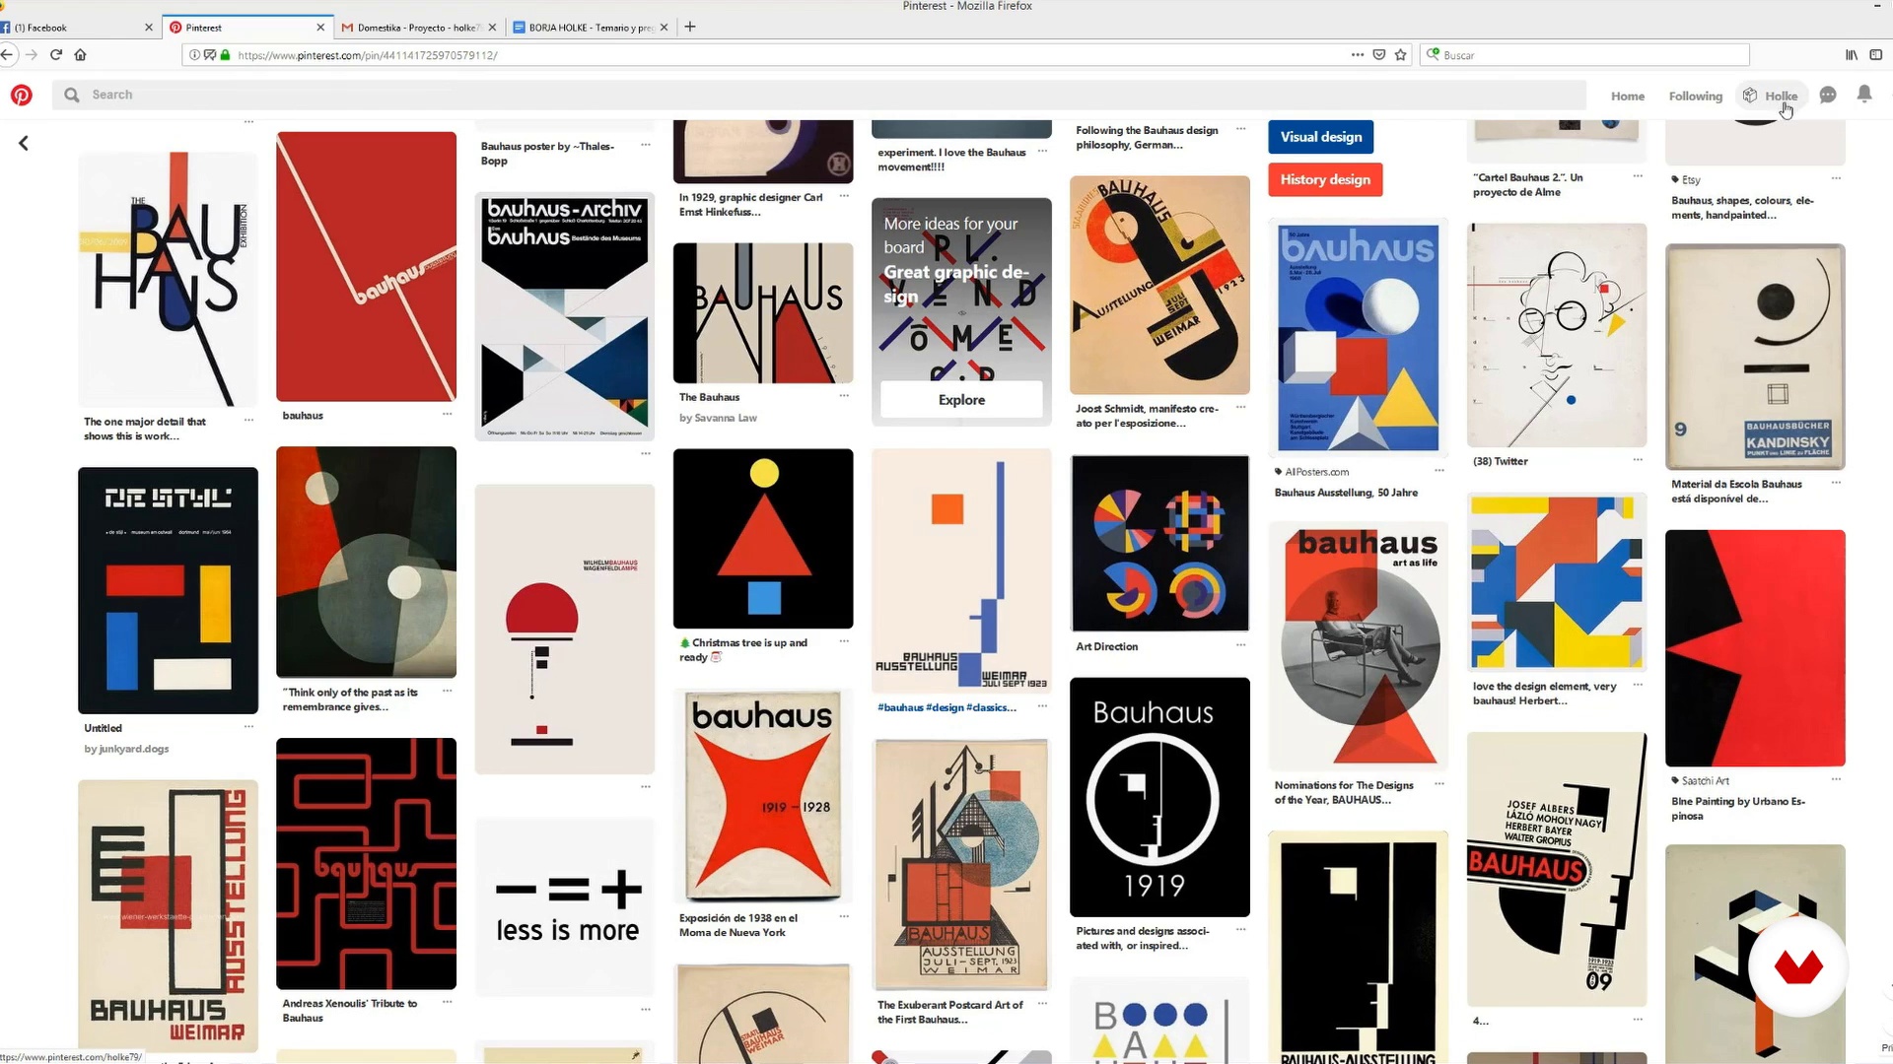The height and width of the screenshot is (1064, 1893).
Task: Open the messages chat bubble icon
Action: tap(1828, 95)
